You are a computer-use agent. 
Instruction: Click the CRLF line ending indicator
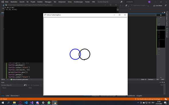pos(162,79)
